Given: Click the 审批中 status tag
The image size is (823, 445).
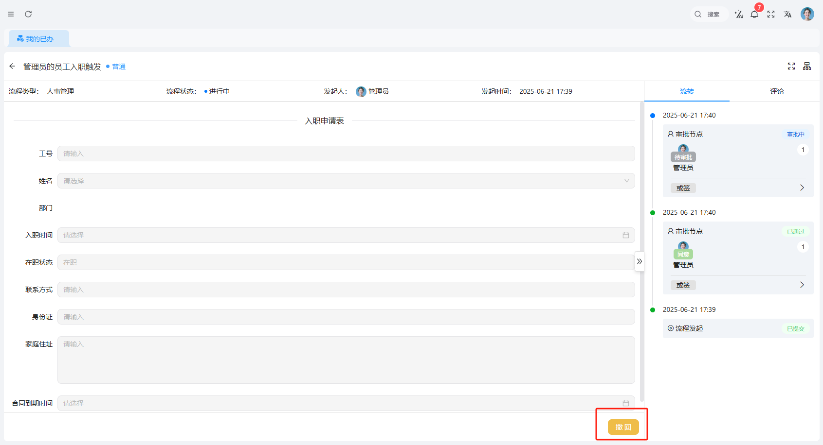Looking at the screenshot, I should tap(796, 135).
